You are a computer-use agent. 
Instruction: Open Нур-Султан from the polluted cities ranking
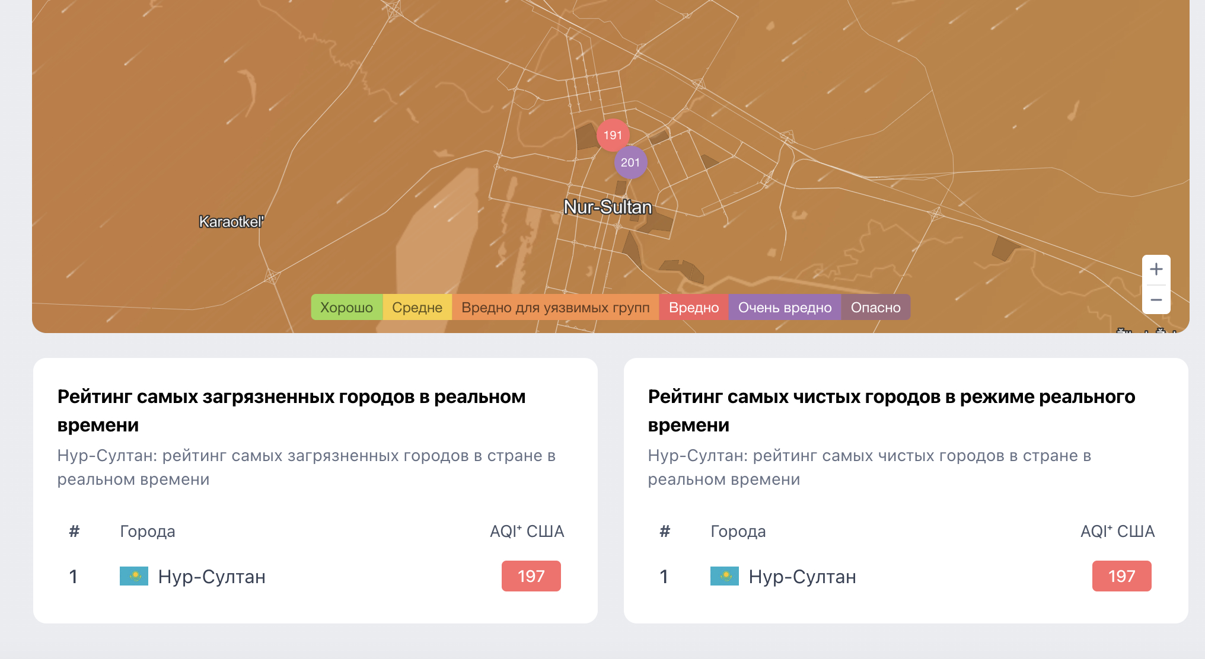(213, 576)
